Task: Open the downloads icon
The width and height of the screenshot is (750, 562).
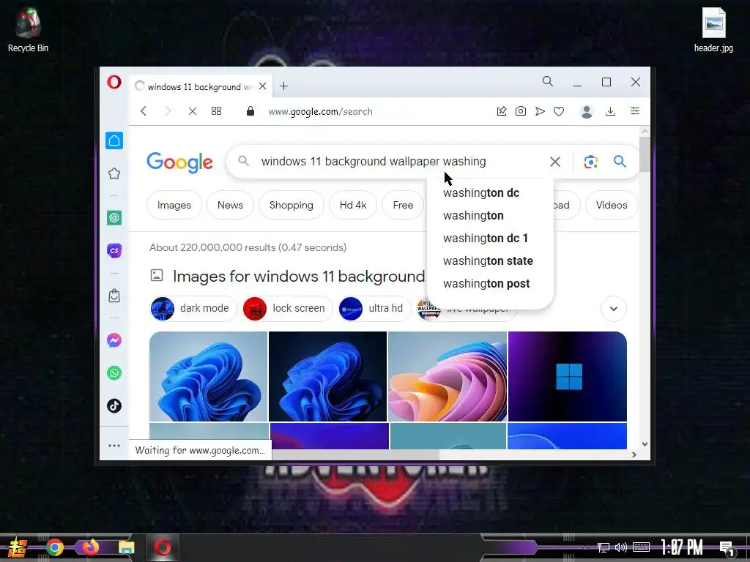Action: click(x=610, y=111)
